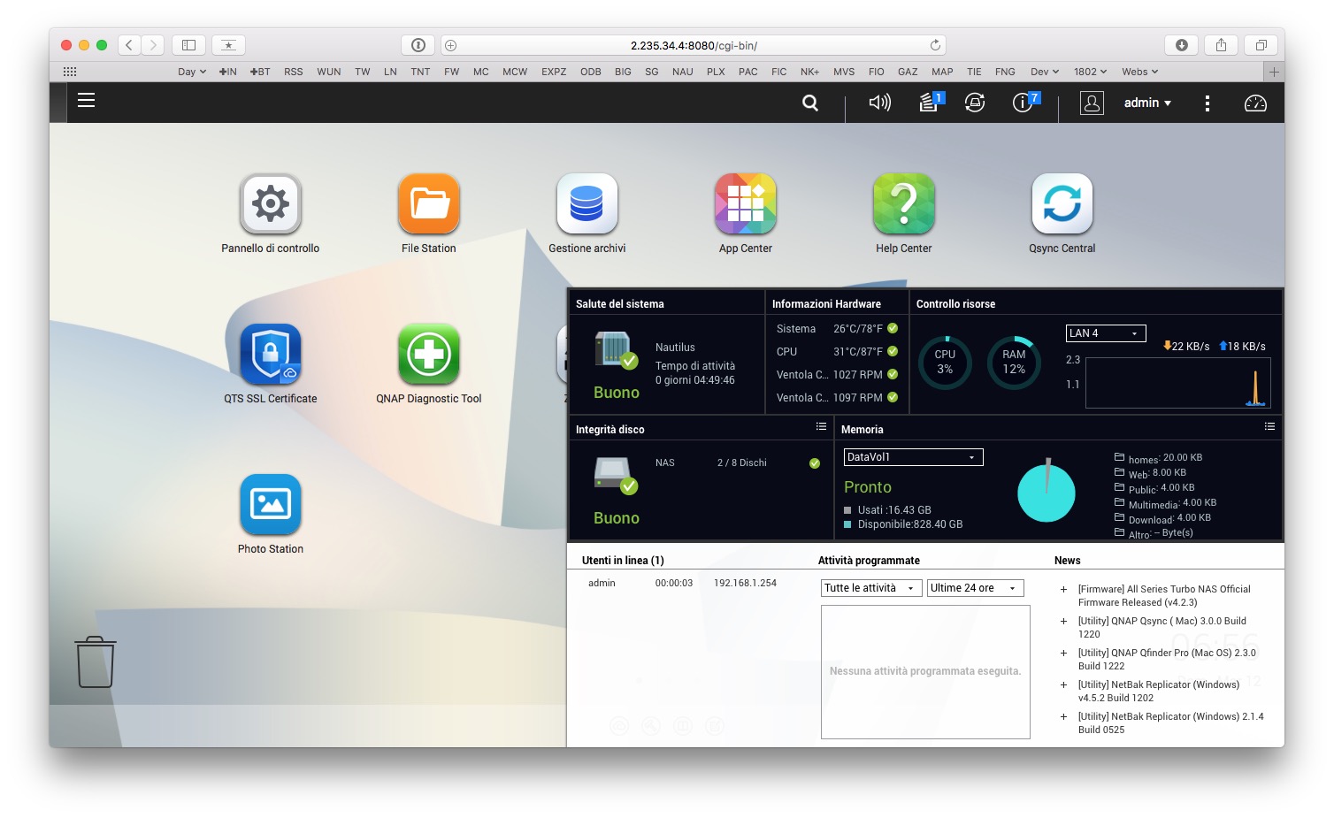Open the QTS main hamburger menu
1334x818 pixels.
(86, 101)
